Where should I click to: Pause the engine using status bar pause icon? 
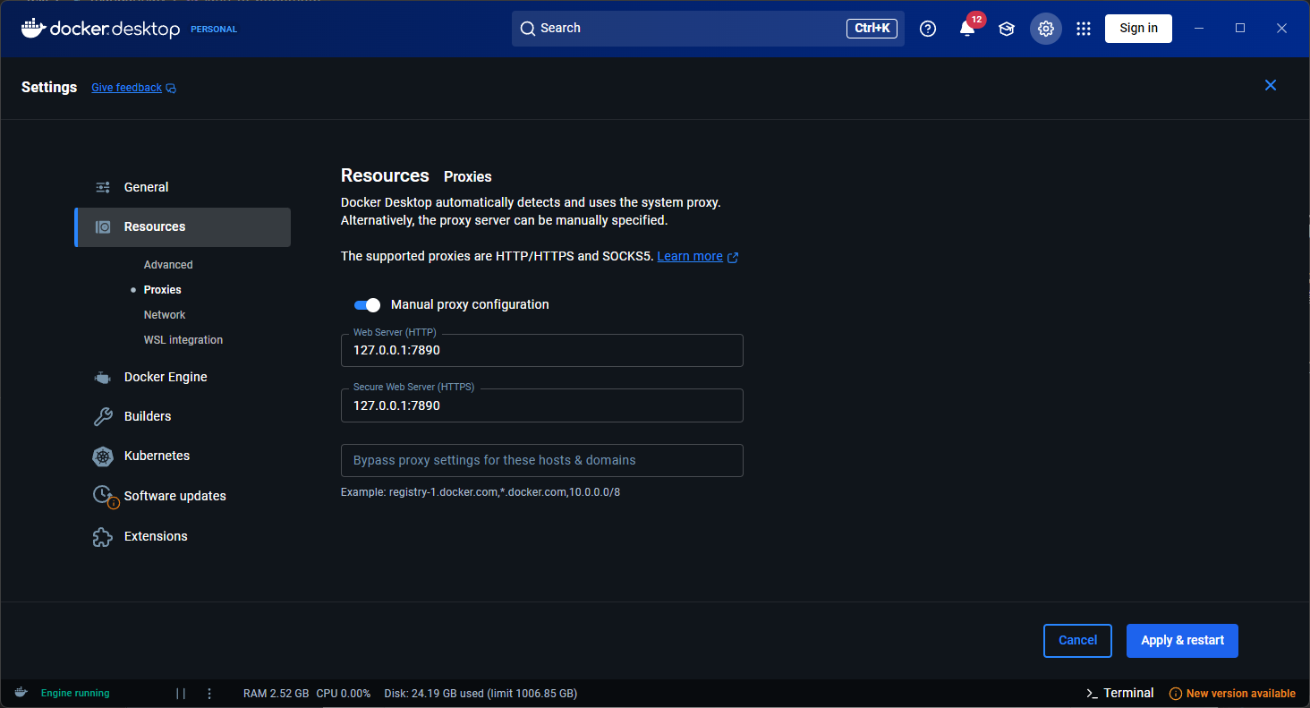tap(181, 694)
